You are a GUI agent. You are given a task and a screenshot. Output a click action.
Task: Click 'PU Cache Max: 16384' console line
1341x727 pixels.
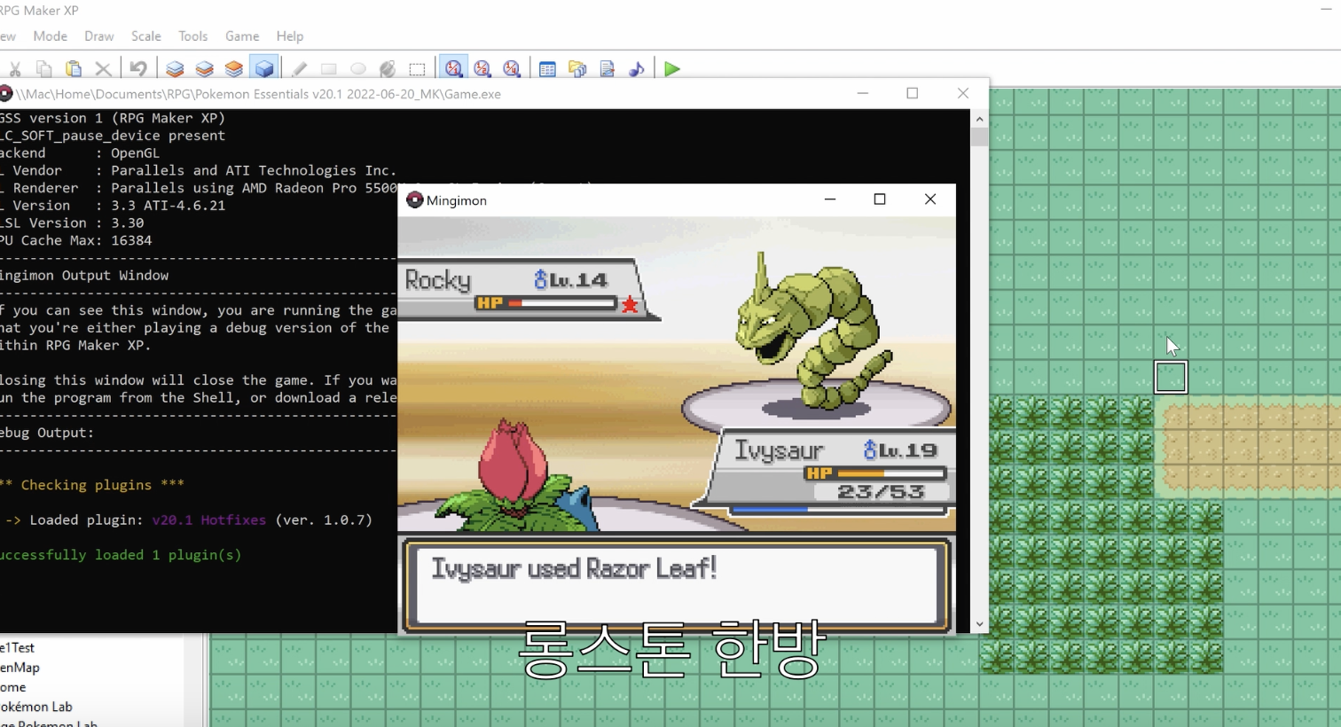[x=75, y=240]
